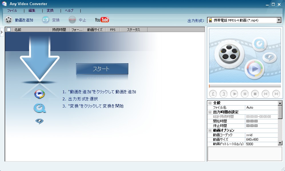Click the Any Video Converter title bar app icon
The image size is (285, 171).
[5, 4]
